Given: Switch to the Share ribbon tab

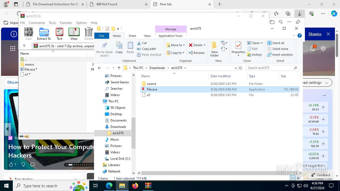Looking at the screenshot, I should [132, 36].
